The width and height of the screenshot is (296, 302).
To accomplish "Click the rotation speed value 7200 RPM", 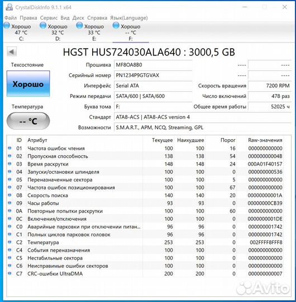I will pos(269,86).
